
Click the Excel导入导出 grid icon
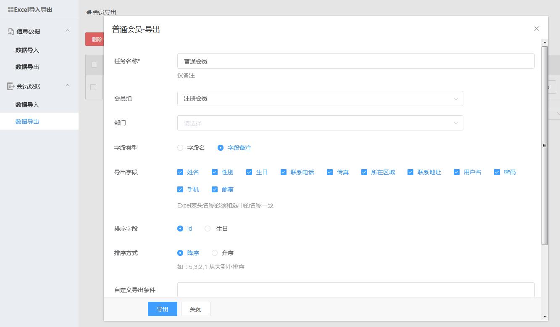point(11,9)
